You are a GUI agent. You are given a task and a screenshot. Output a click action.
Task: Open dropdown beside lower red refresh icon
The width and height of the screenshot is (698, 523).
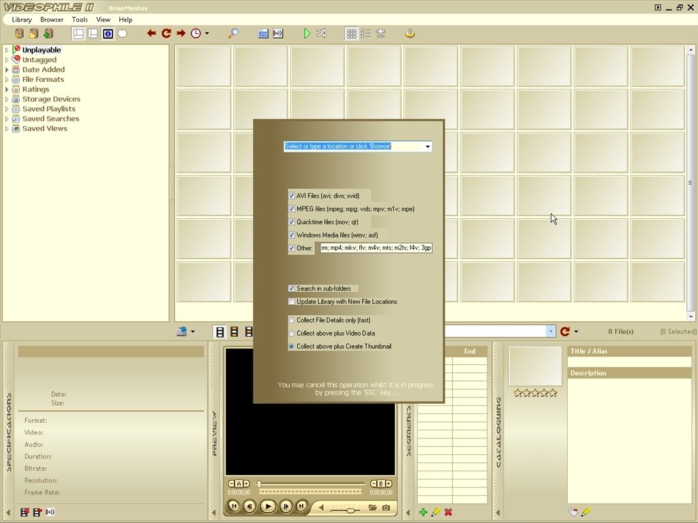(x=576, y=331)
